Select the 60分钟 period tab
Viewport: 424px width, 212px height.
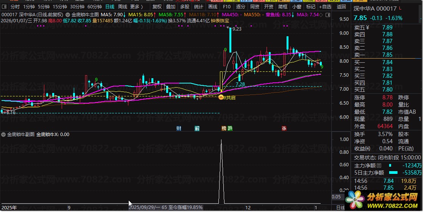tap(95, 7)
